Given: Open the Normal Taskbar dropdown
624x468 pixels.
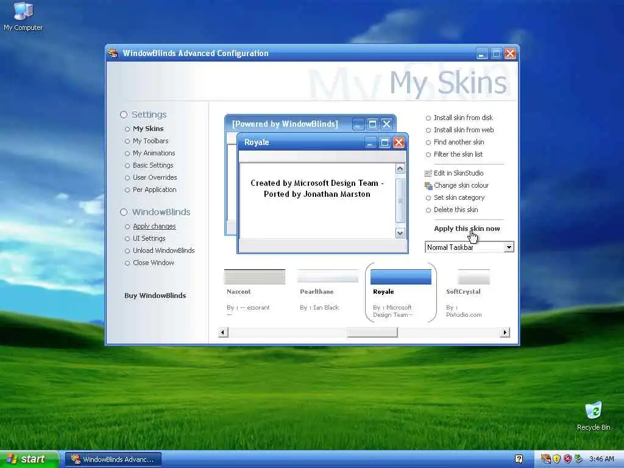Looking at the screenshot, I should click(509, 247).
